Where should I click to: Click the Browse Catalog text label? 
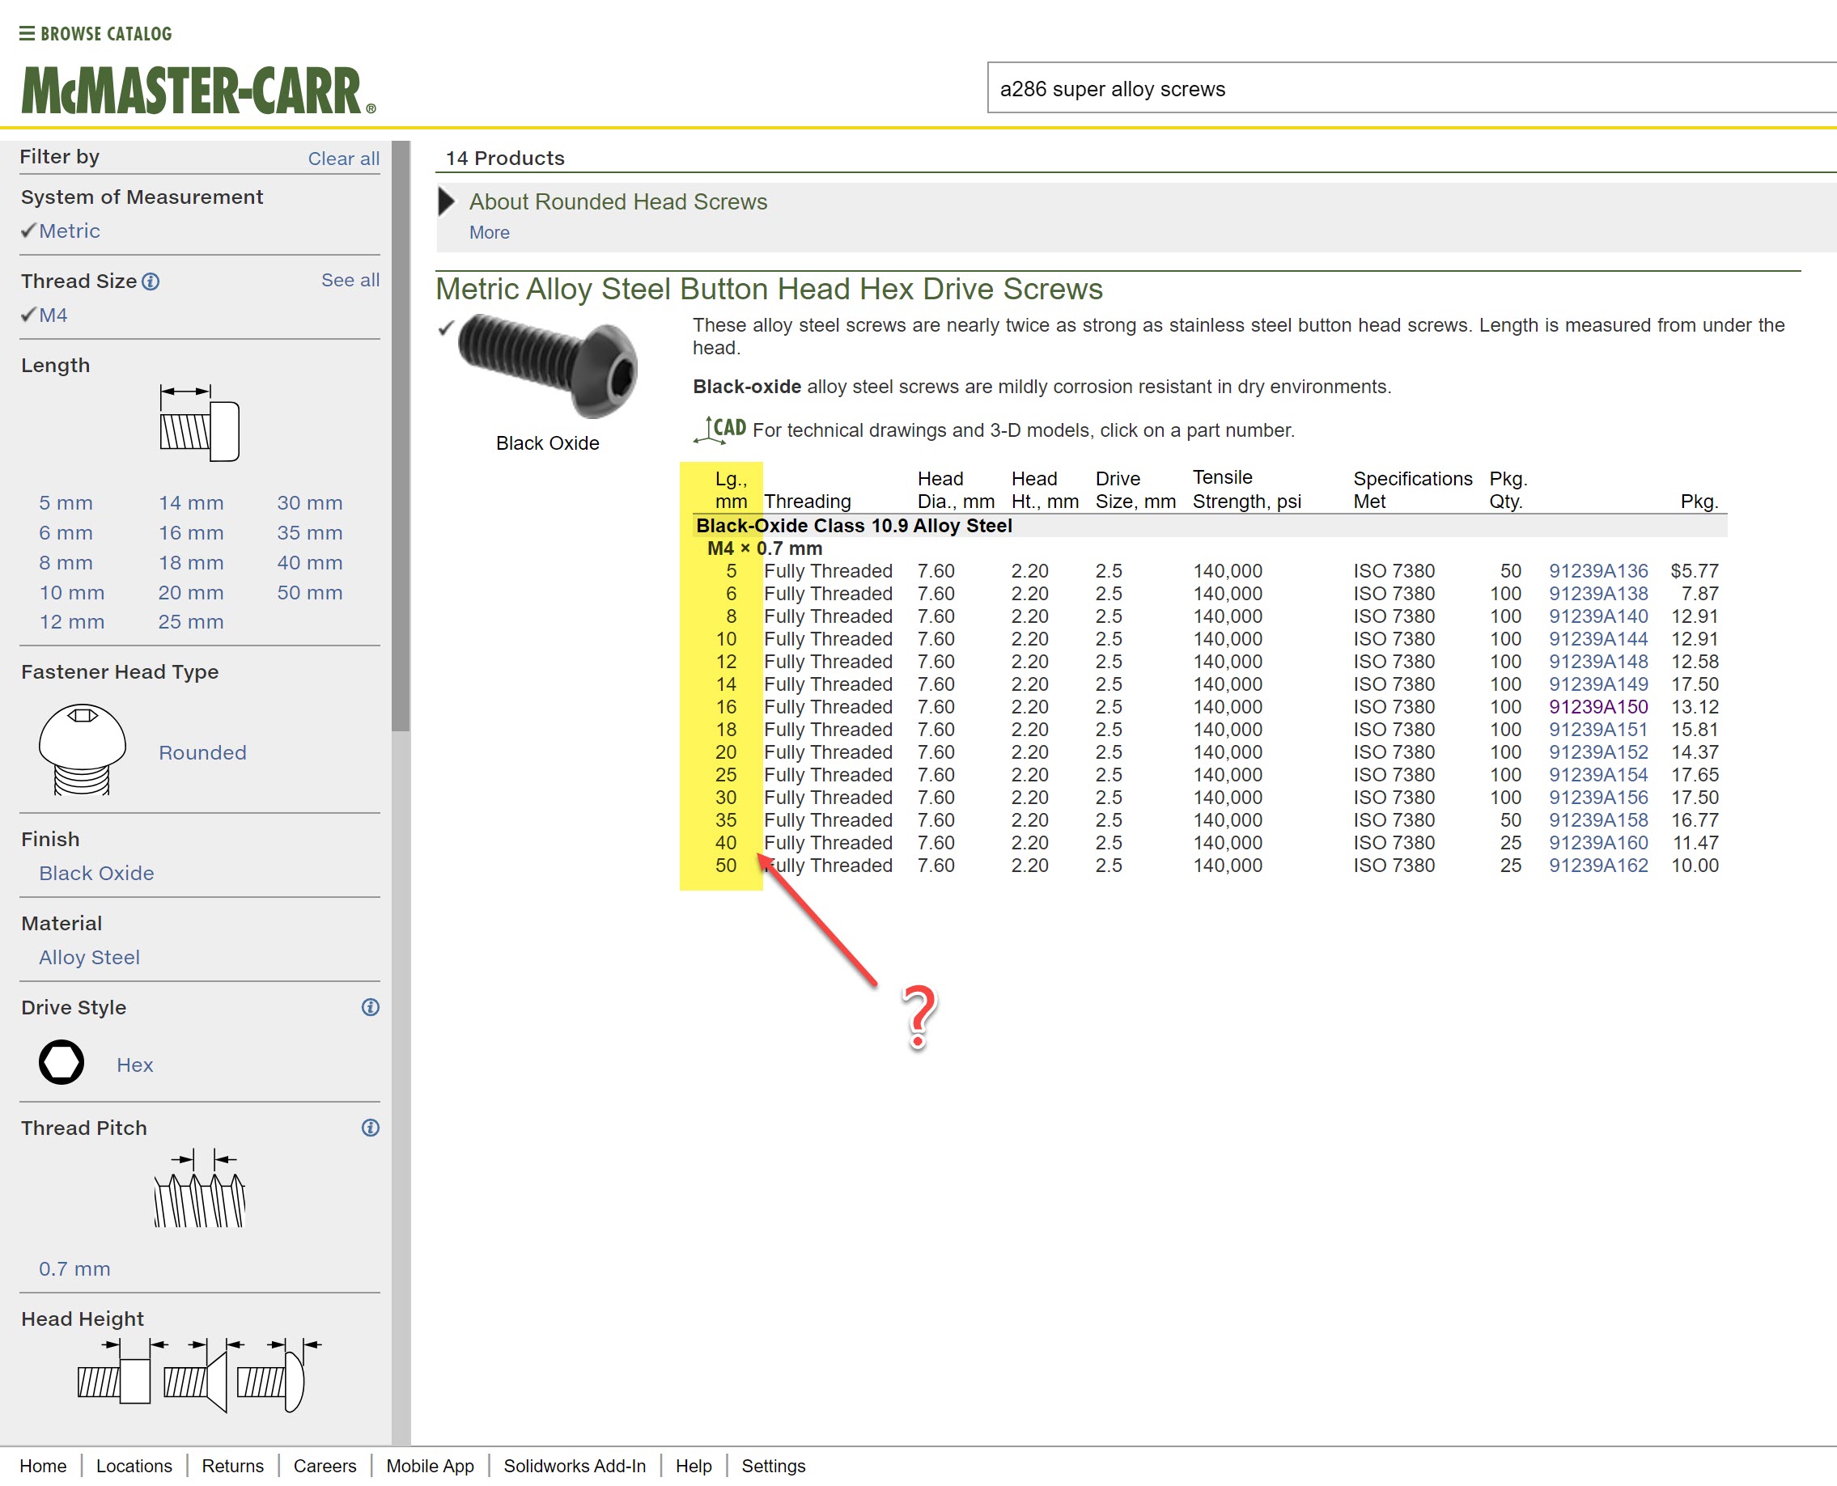(x=106, y=33)
